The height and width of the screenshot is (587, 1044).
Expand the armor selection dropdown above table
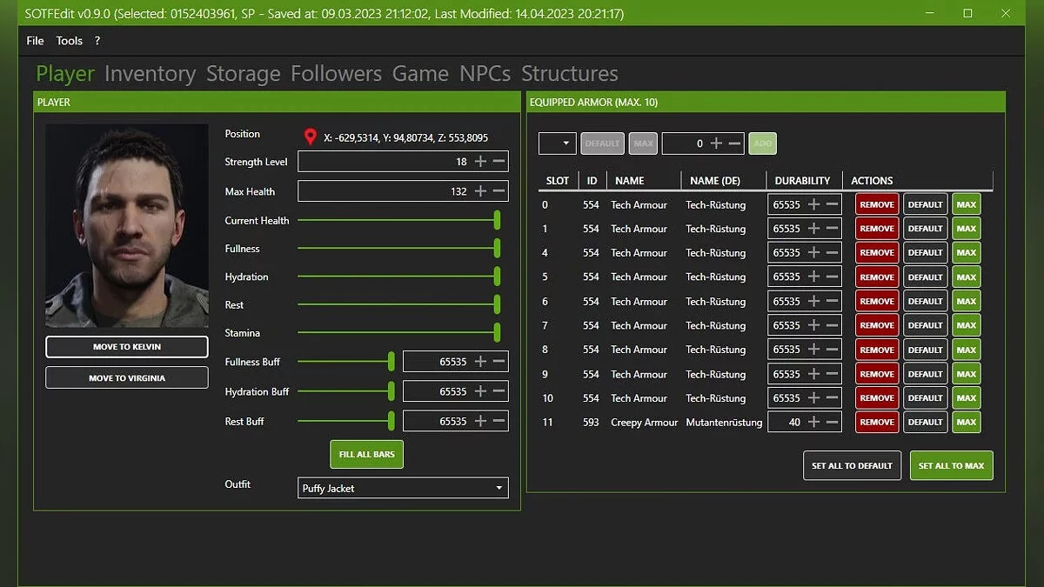click(x=558, y=143)
